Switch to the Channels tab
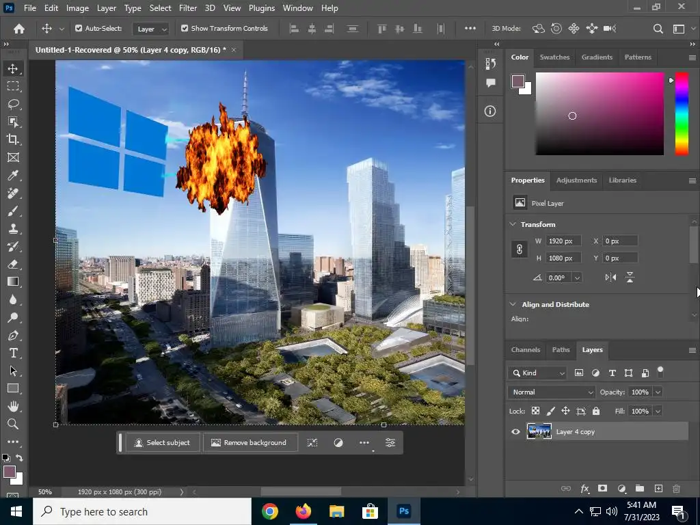 [x=526, y=349]
